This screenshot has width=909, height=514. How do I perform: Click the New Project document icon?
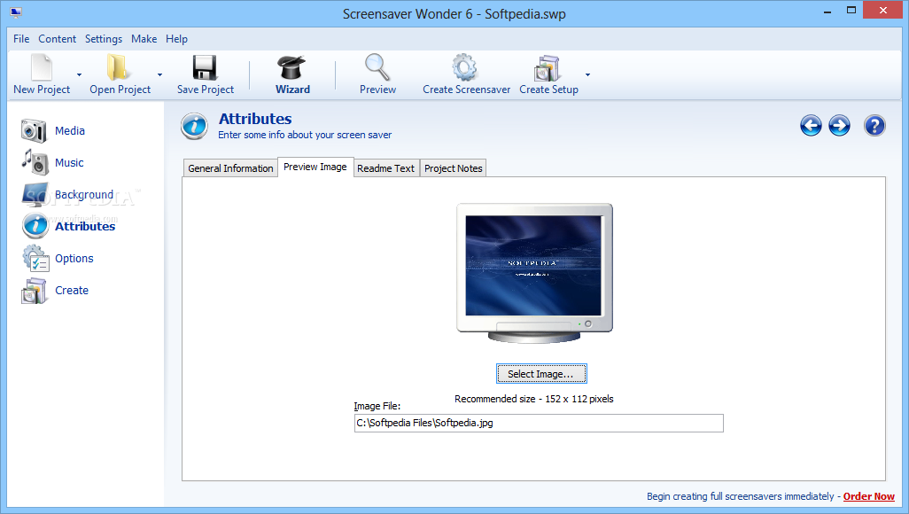pos(42,67)
